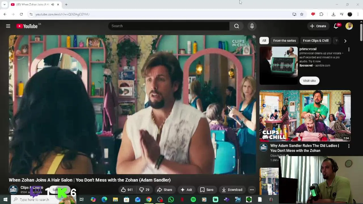This screenshot has width=363, height=204.
Task: Click the page vertical scrollbar
Action: click(361, 33)
